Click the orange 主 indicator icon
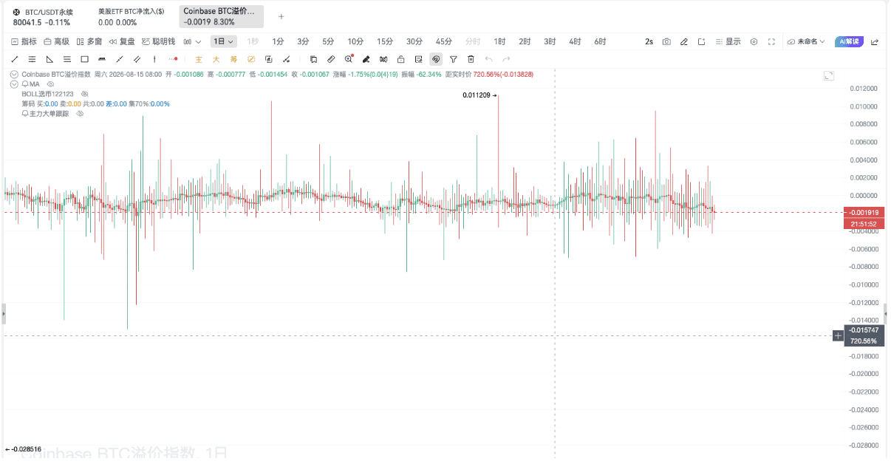Image resolution: width=891 pixels, height=464 pixels. (x=199, y=59)
